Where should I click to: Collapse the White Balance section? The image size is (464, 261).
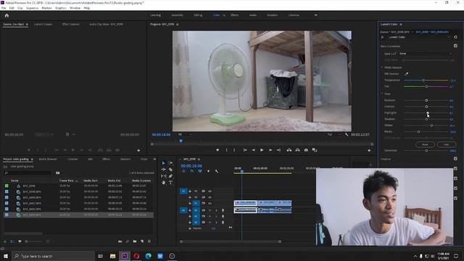pos(382,67)
